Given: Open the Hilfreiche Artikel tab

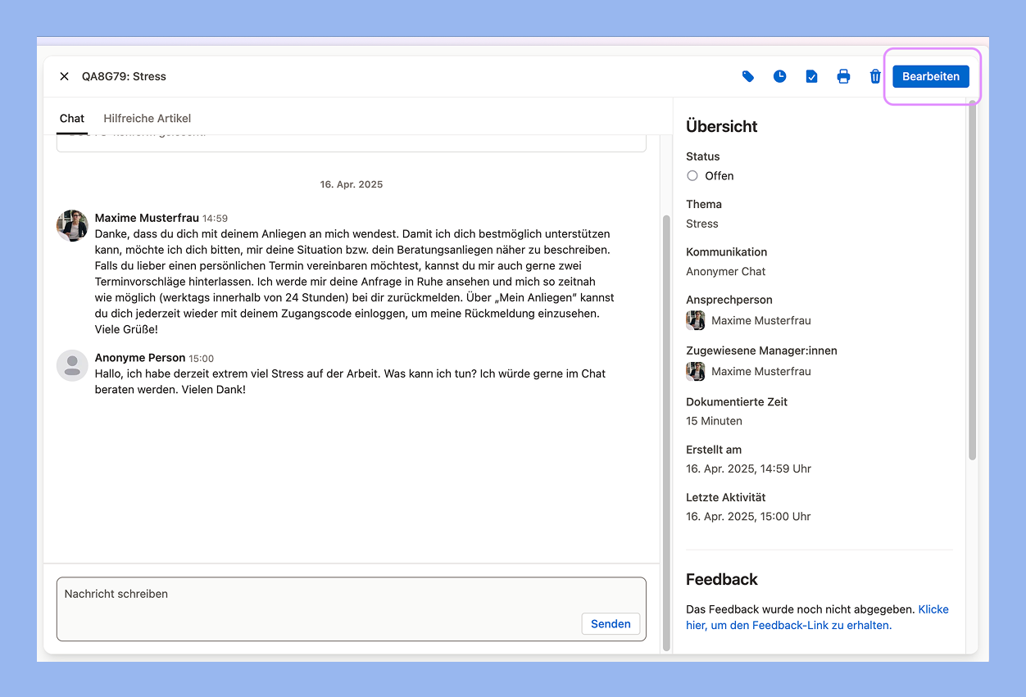Looking at the screenshot, I should tap(147, 119).
